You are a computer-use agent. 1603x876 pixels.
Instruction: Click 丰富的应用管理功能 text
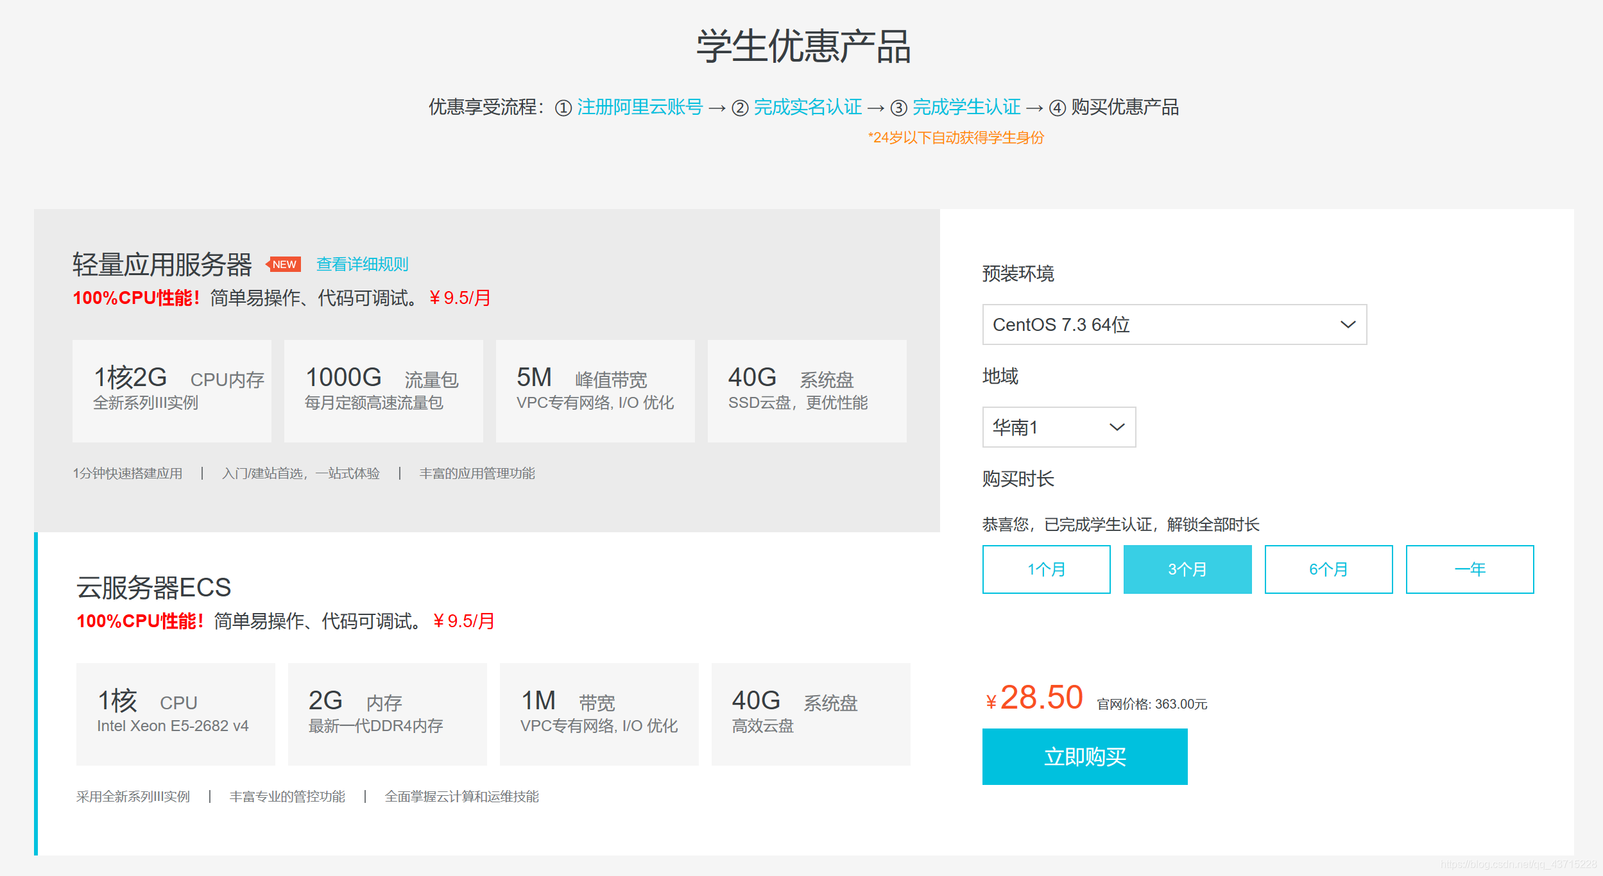[477, 473]
